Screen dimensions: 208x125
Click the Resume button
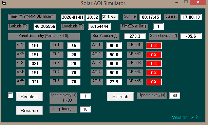pos(29,110)
